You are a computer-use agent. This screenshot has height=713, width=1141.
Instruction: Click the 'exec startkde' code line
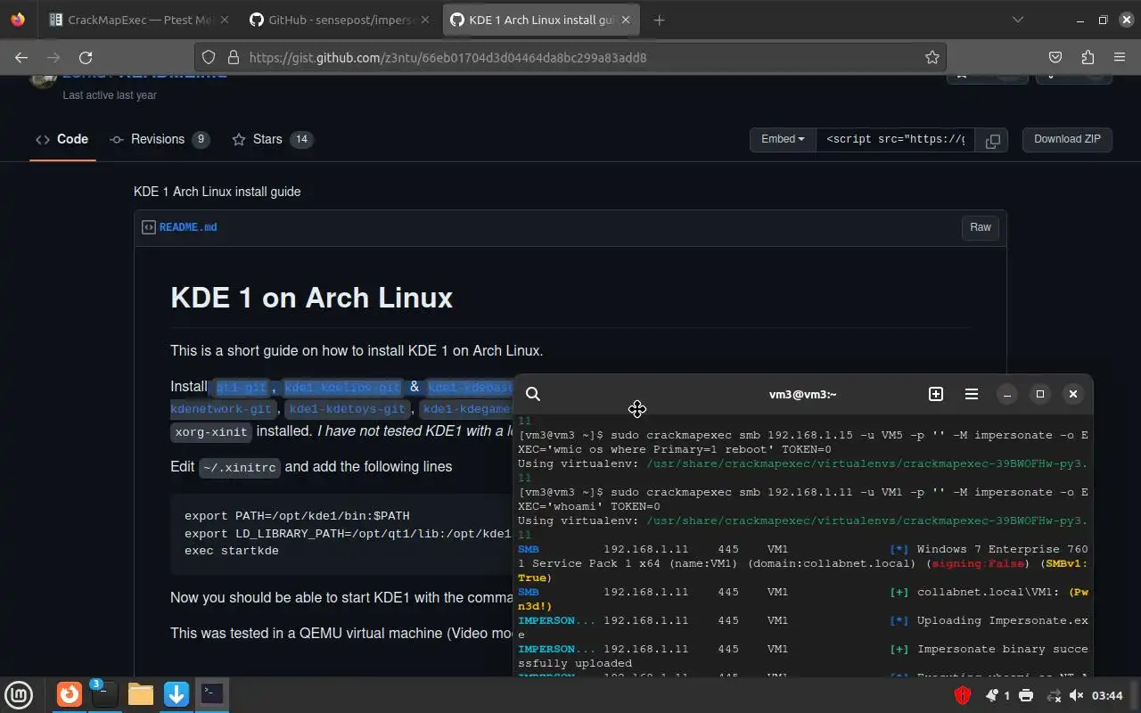pos(232,551)
